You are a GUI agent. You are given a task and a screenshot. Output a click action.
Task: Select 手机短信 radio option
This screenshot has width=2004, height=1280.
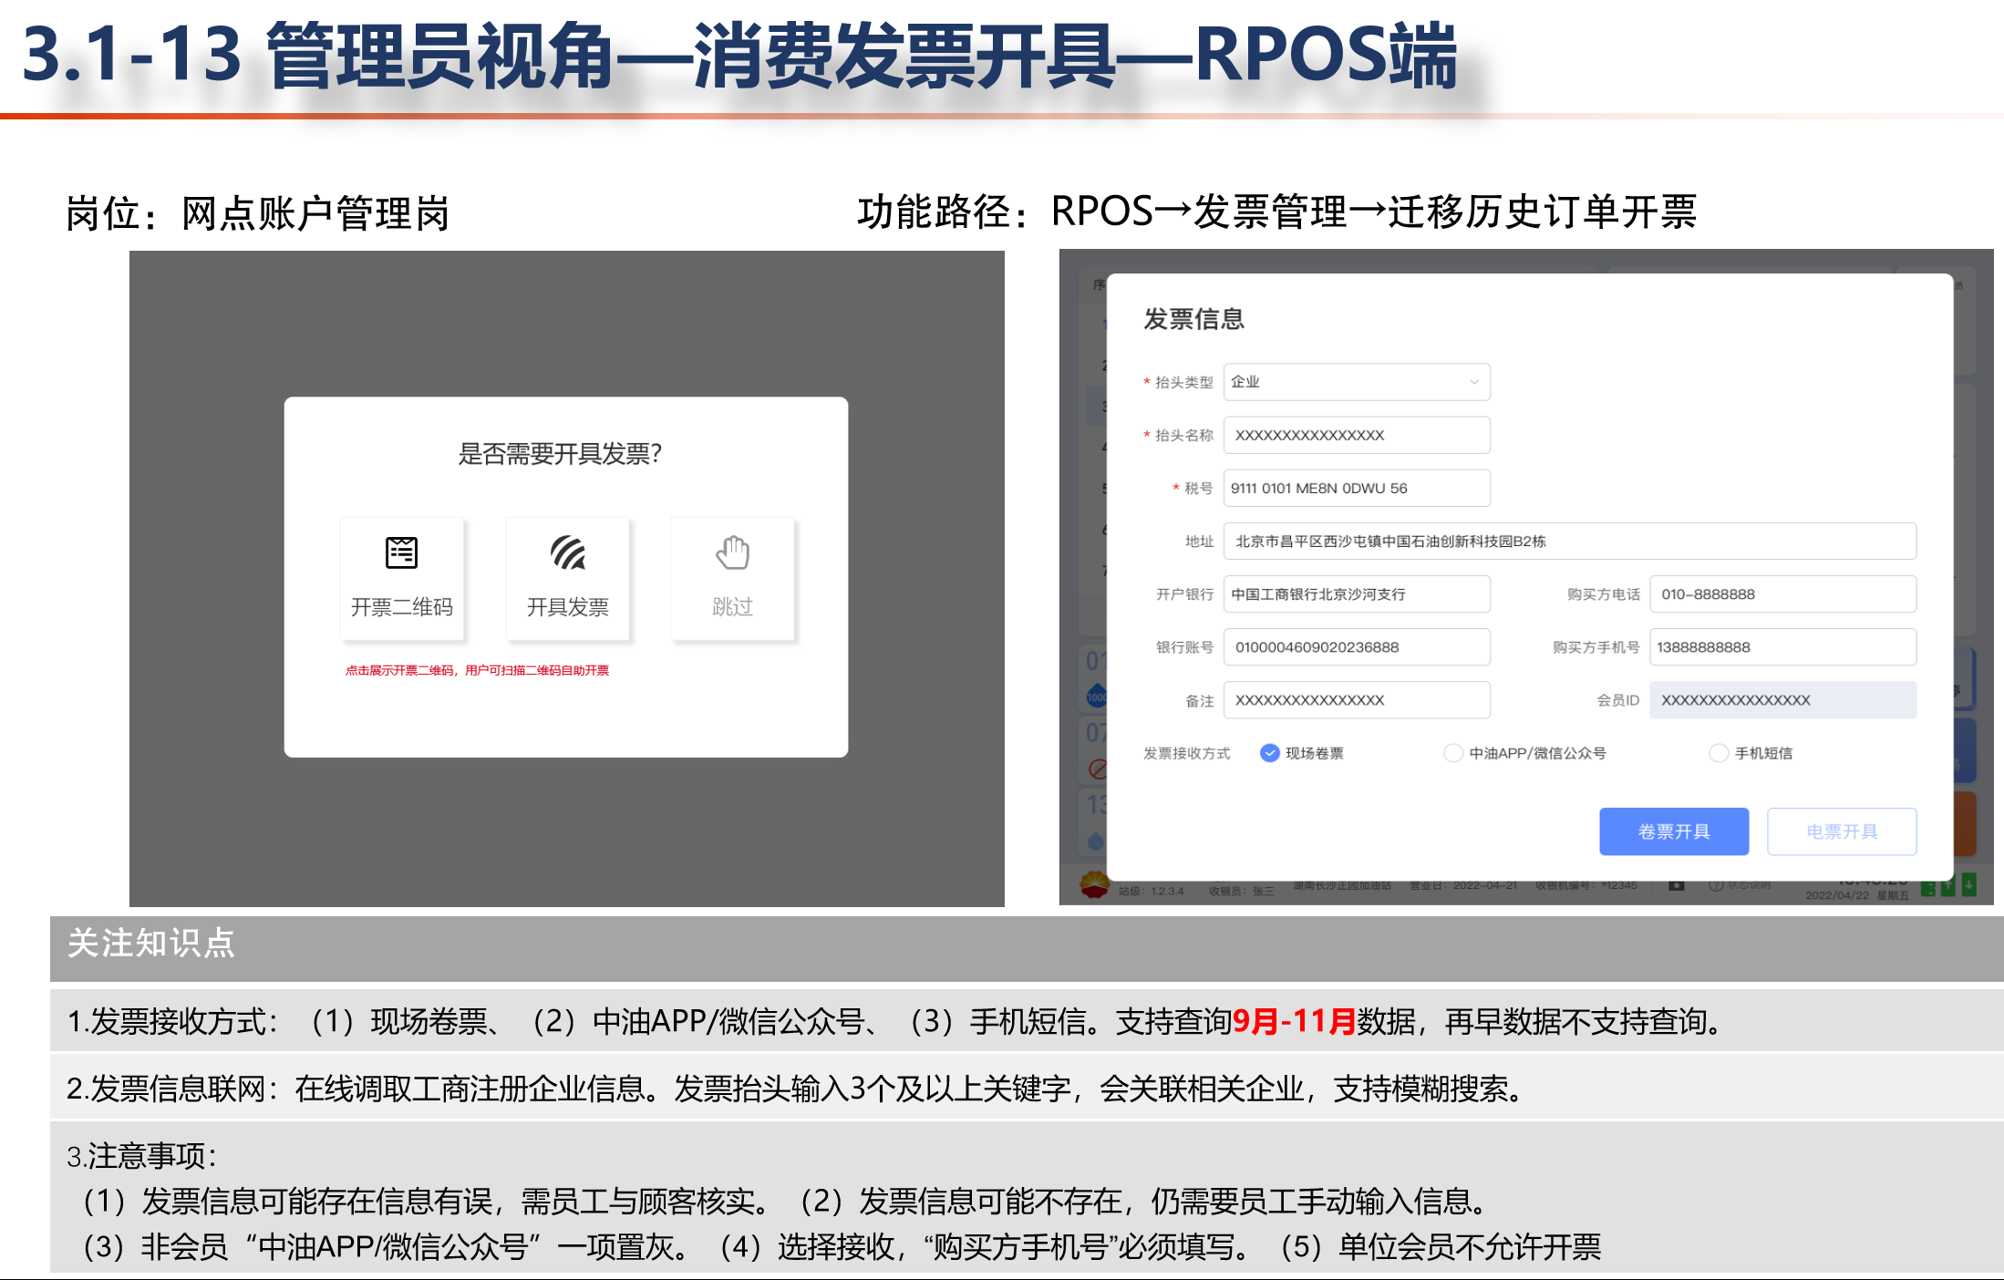(x=1718, y=753)
